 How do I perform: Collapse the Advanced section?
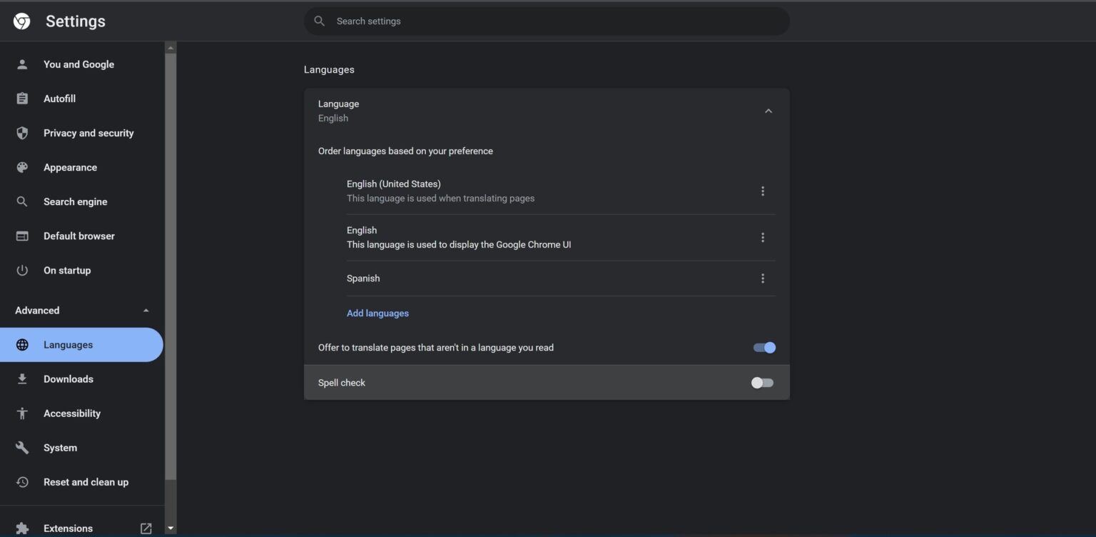(x=146, y=310)
